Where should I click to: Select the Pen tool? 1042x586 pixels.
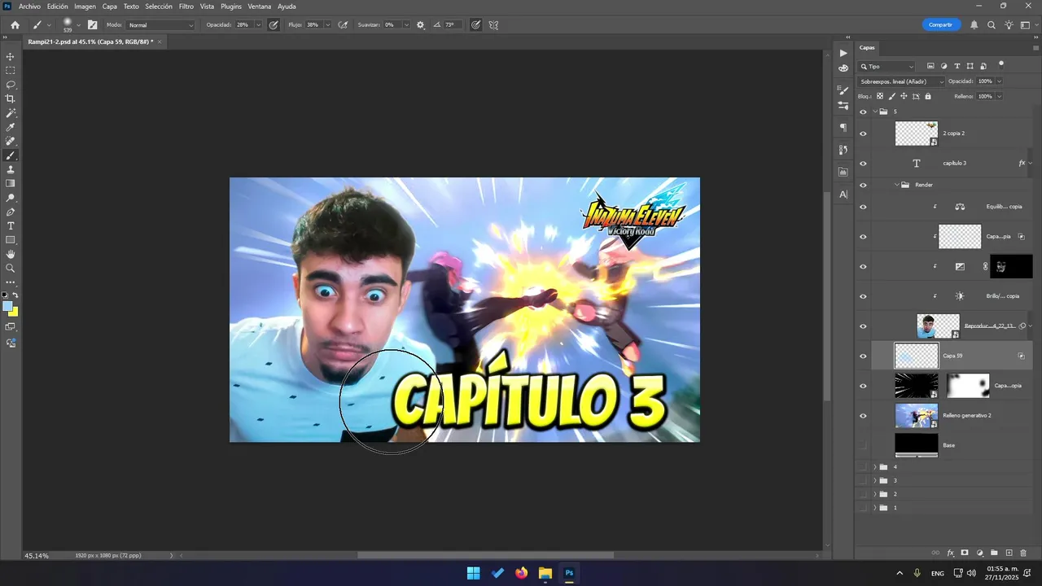[11, 212]
